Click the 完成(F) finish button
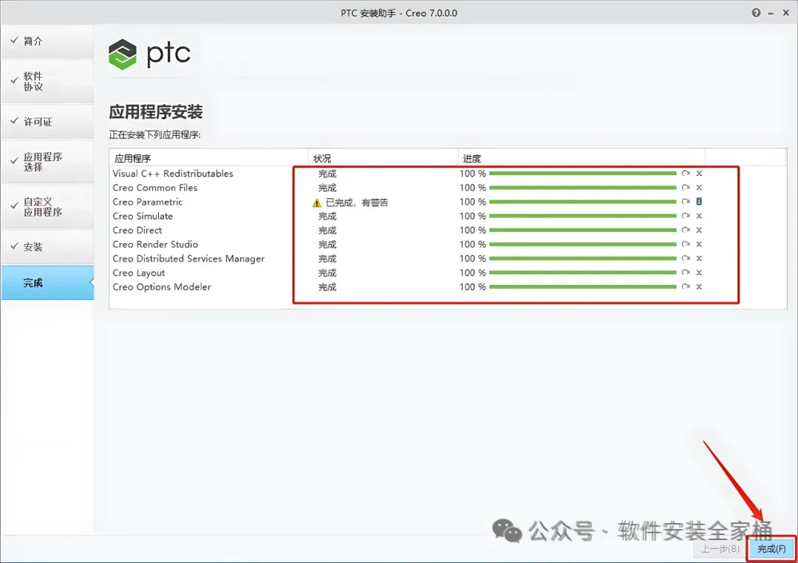798x563 pixels. 771,549
